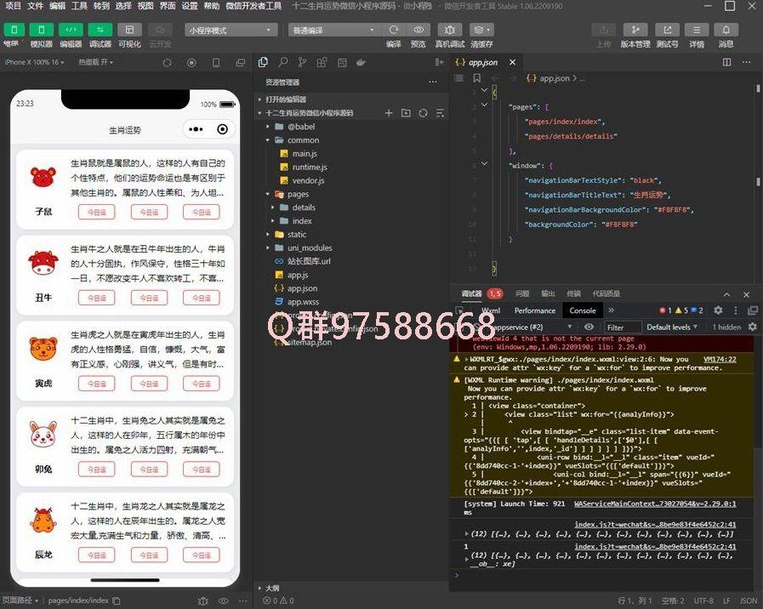Create new folder in project tree

pyautogui.click(x=406, y=113)
